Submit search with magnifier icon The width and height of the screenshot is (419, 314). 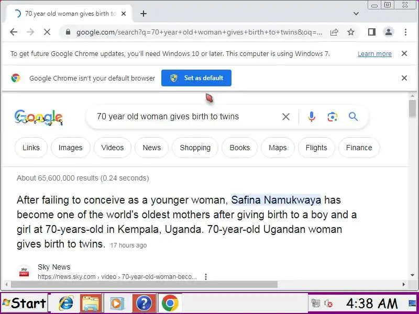353,117
